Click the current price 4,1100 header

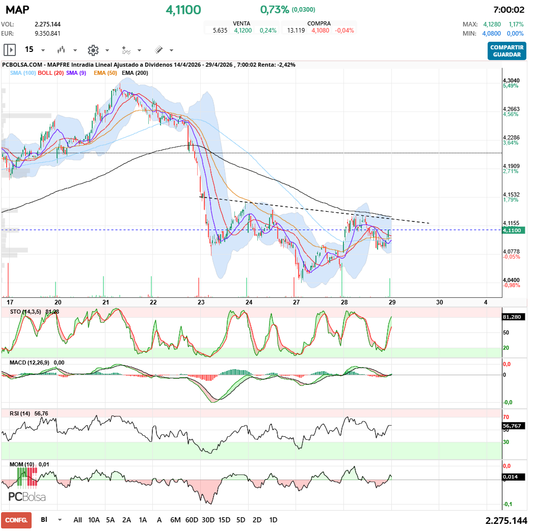[183, 10]
